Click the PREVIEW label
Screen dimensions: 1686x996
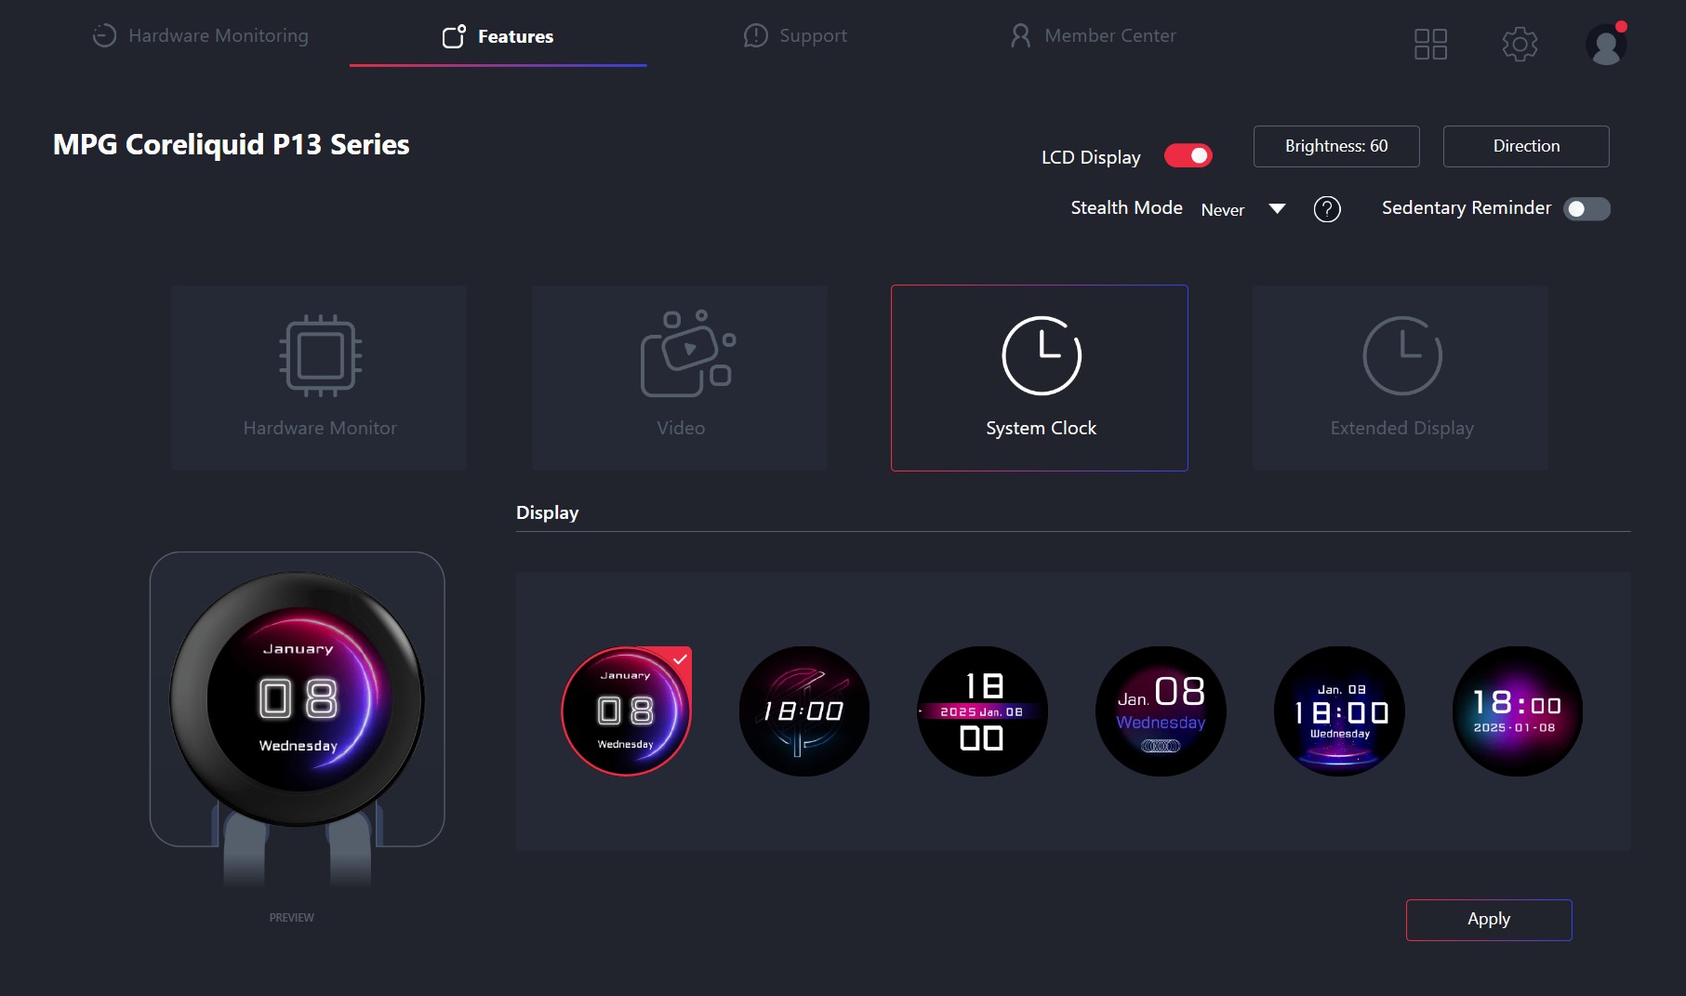tap(292, 918)
